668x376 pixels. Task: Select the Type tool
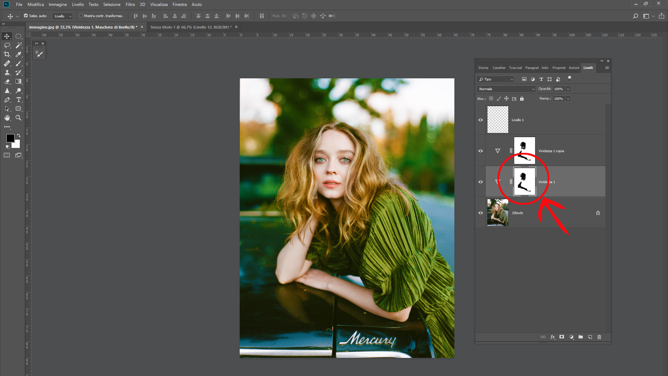click(19, 100)
